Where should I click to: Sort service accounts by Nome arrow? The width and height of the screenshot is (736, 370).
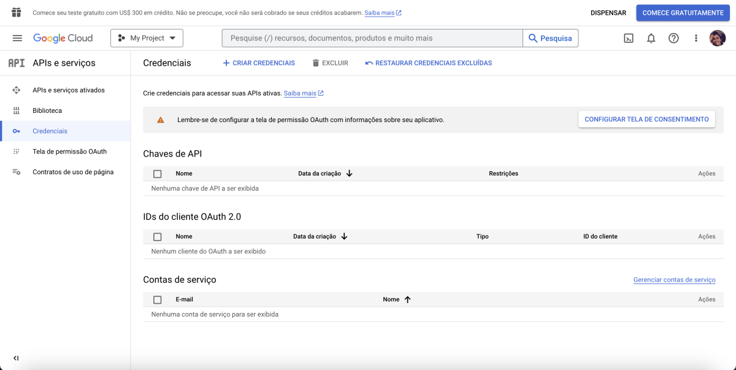point(407,299)
